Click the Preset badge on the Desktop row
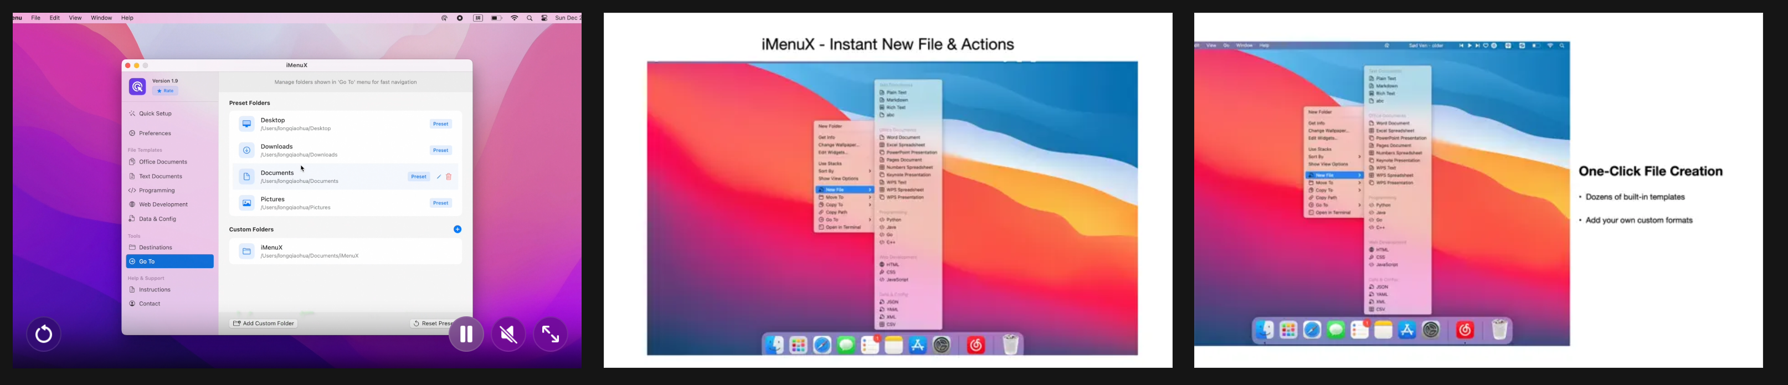The height and width of the screenshot is (385, 1788). (441, 124)
